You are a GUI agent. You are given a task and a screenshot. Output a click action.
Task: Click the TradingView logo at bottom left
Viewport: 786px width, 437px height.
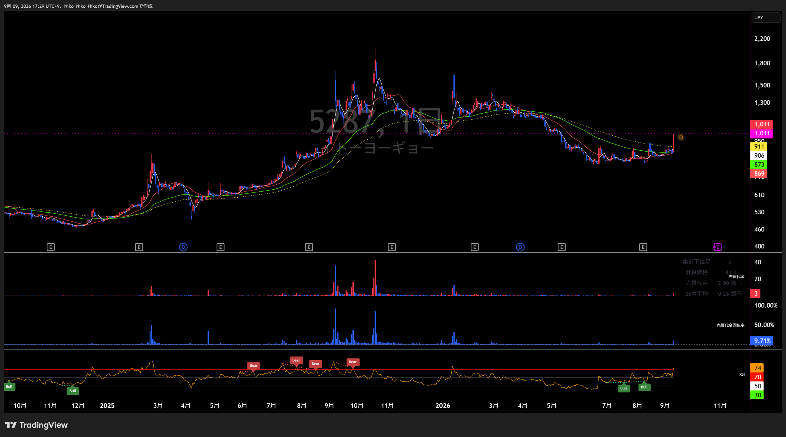(36, 425)
